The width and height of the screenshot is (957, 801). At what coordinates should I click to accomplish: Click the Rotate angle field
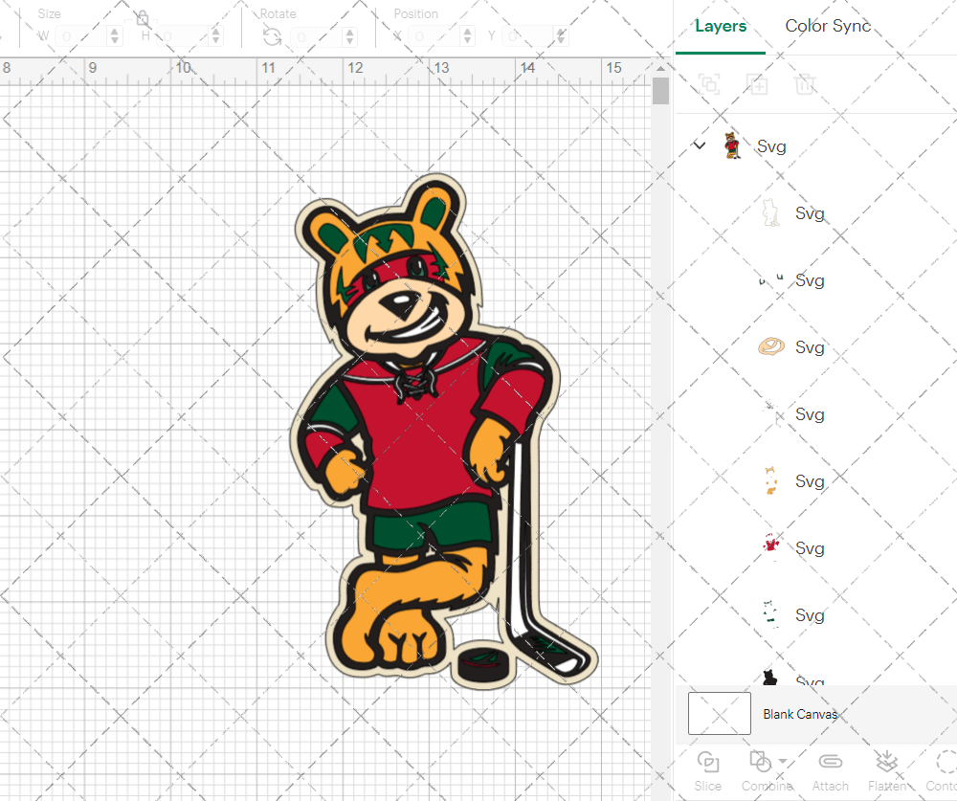pos(318,36)
